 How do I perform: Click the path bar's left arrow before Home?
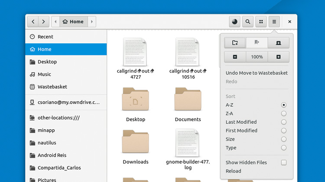(x=55, y=22)
